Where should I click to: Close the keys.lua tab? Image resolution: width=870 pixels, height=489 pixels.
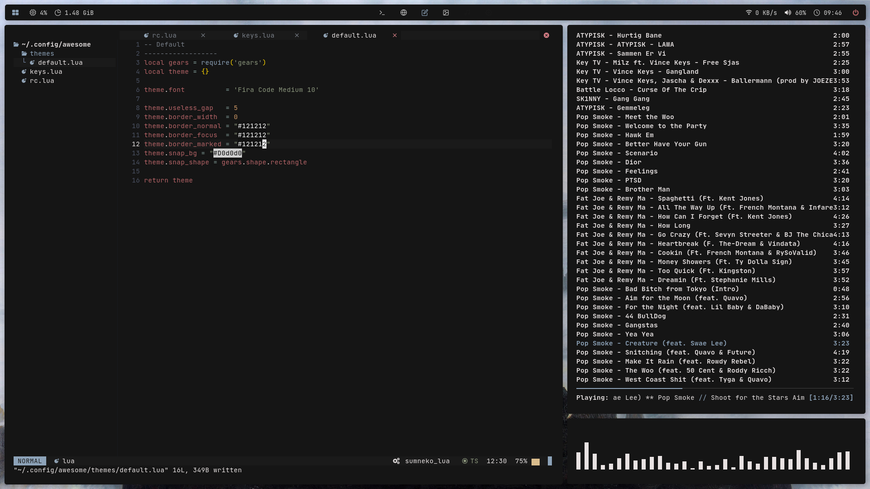tap(297, 35)
